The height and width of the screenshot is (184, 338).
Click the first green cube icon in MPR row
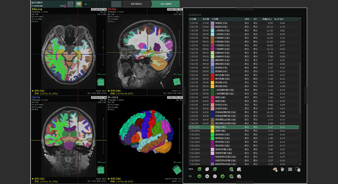tap(201, 170)
